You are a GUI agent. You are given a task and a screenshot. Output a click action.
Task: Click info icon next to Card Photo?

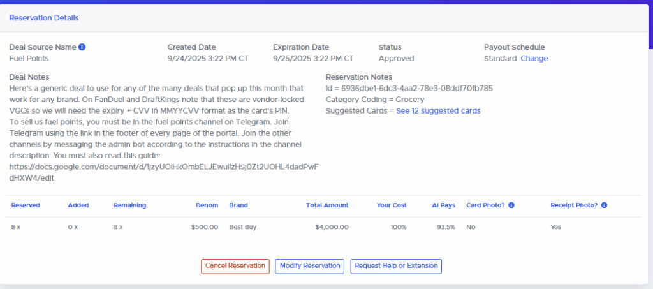511,205
